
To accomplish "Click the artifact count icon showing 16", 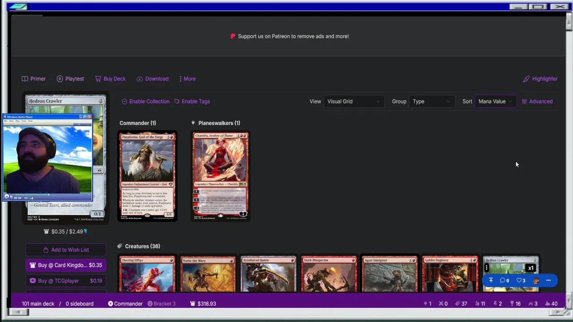I will (x=515, y=304).
